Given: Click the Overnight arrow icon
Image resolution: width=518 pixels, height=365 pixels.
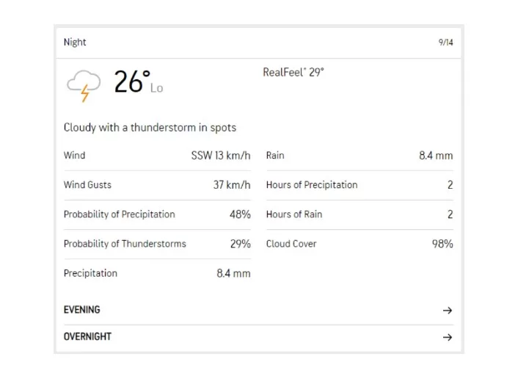Looking at the screenshot, I should pos(447,337).
